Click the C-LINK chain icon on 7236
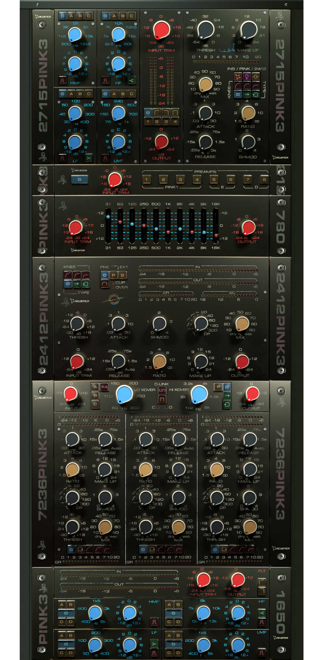This screenshot has height=660, width=325. (162, 390)
